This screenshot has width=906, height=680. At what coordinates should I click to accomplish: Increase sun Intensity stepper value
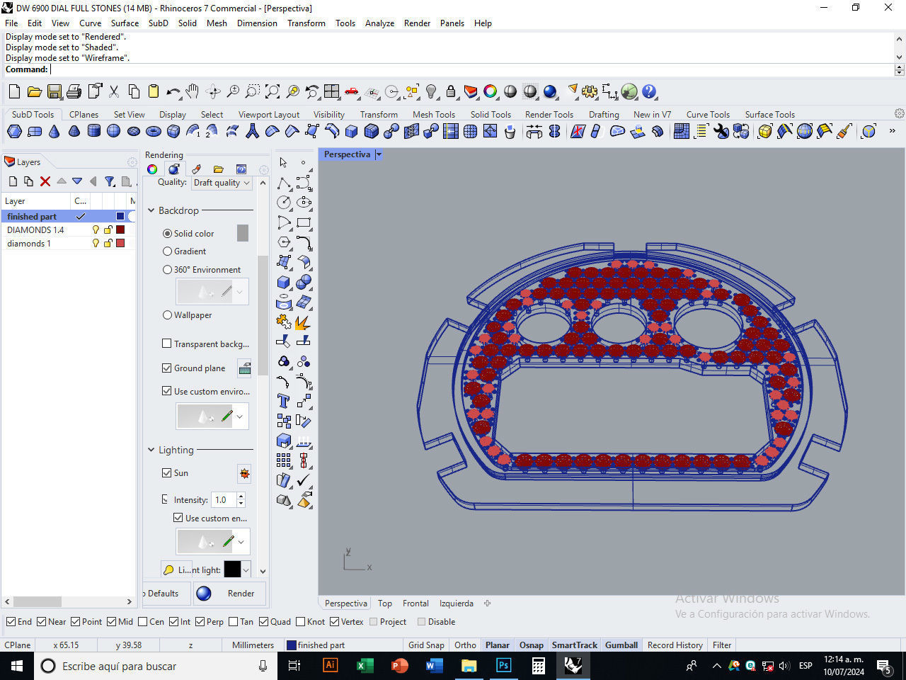click(241, 496)
